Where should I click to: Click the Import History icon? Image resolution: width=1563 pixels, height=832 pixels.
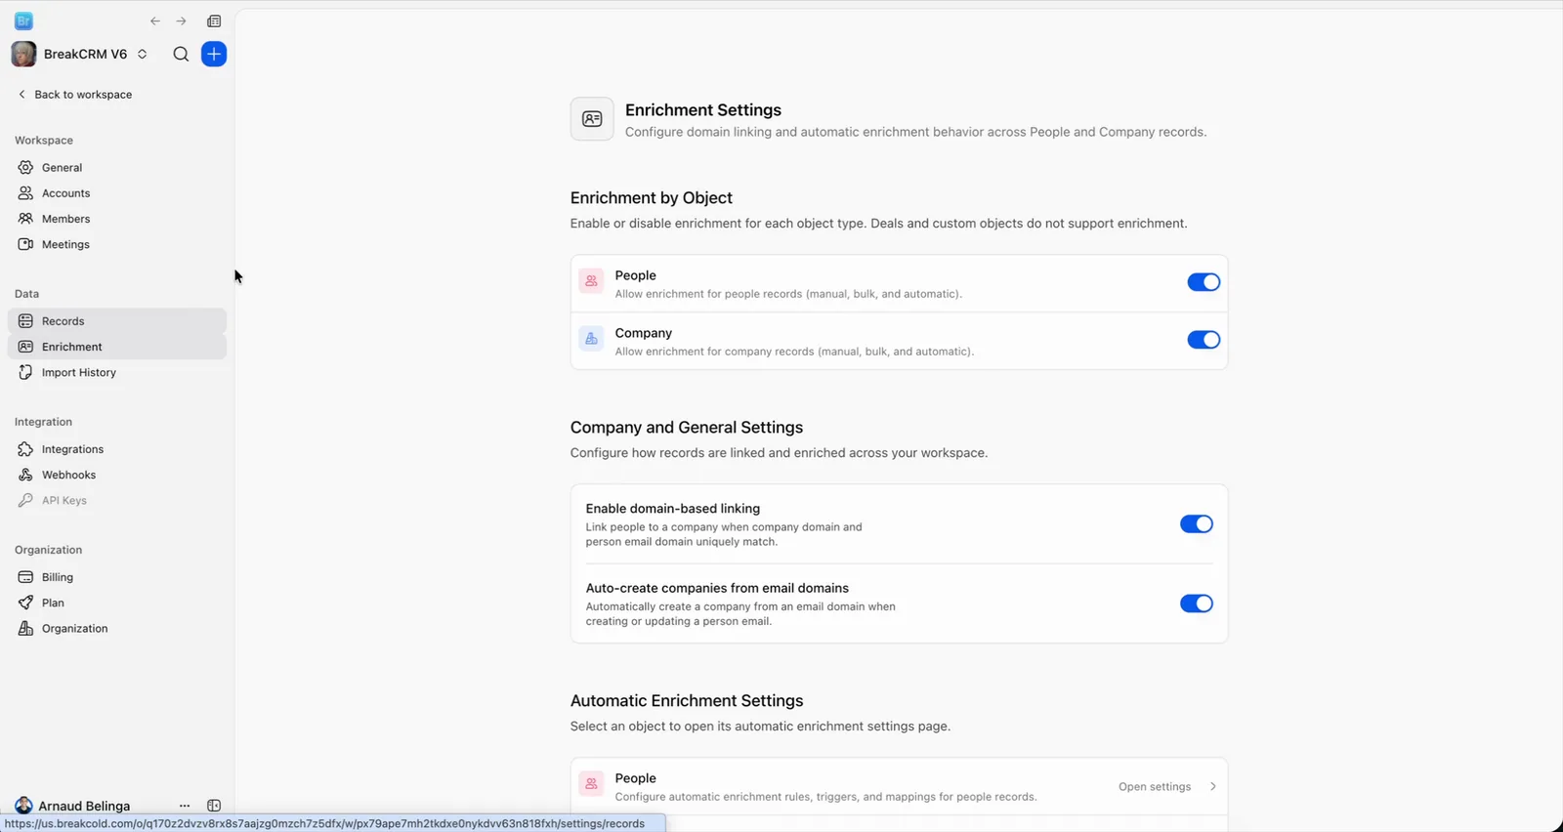(25, 372)
